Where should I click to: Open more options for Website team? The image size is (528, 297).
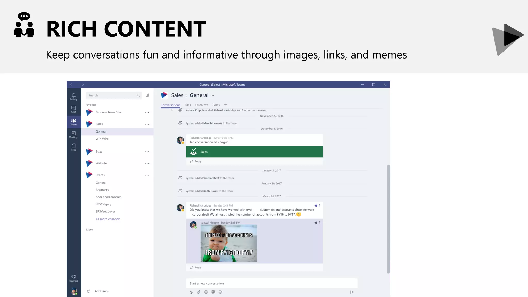(147, 163)
